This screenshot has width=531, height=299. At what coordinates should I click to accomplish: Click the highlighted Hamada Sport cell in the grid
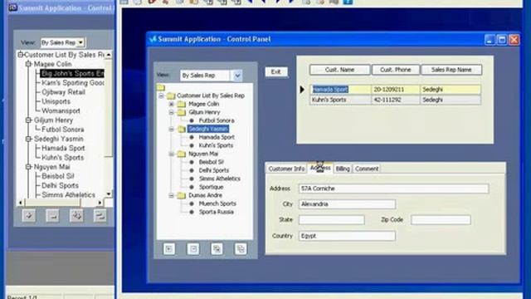(340, 90)
